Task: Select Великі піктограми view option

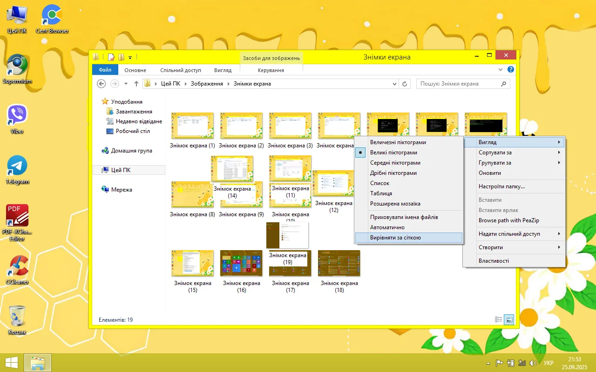Action: [393, 153]
